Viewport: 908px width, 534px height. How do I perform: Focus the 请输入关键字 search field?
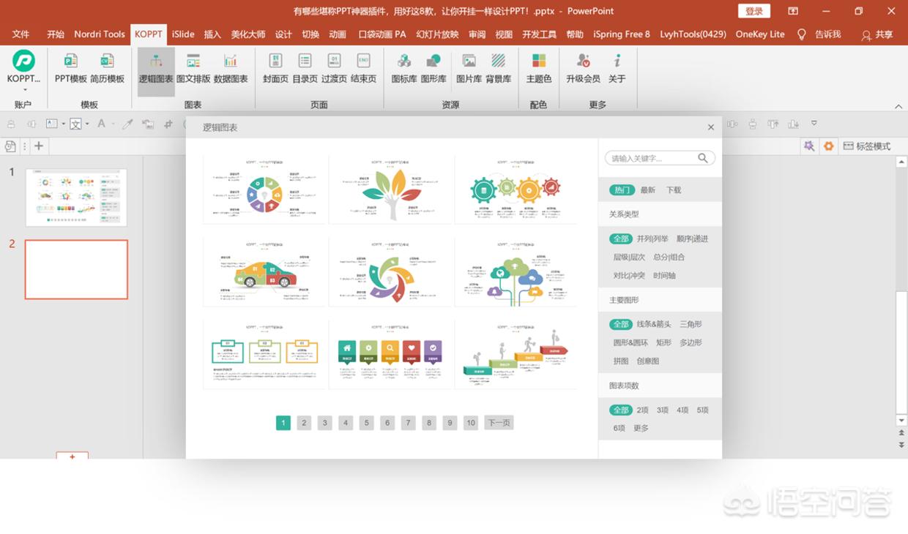(660, 158)
